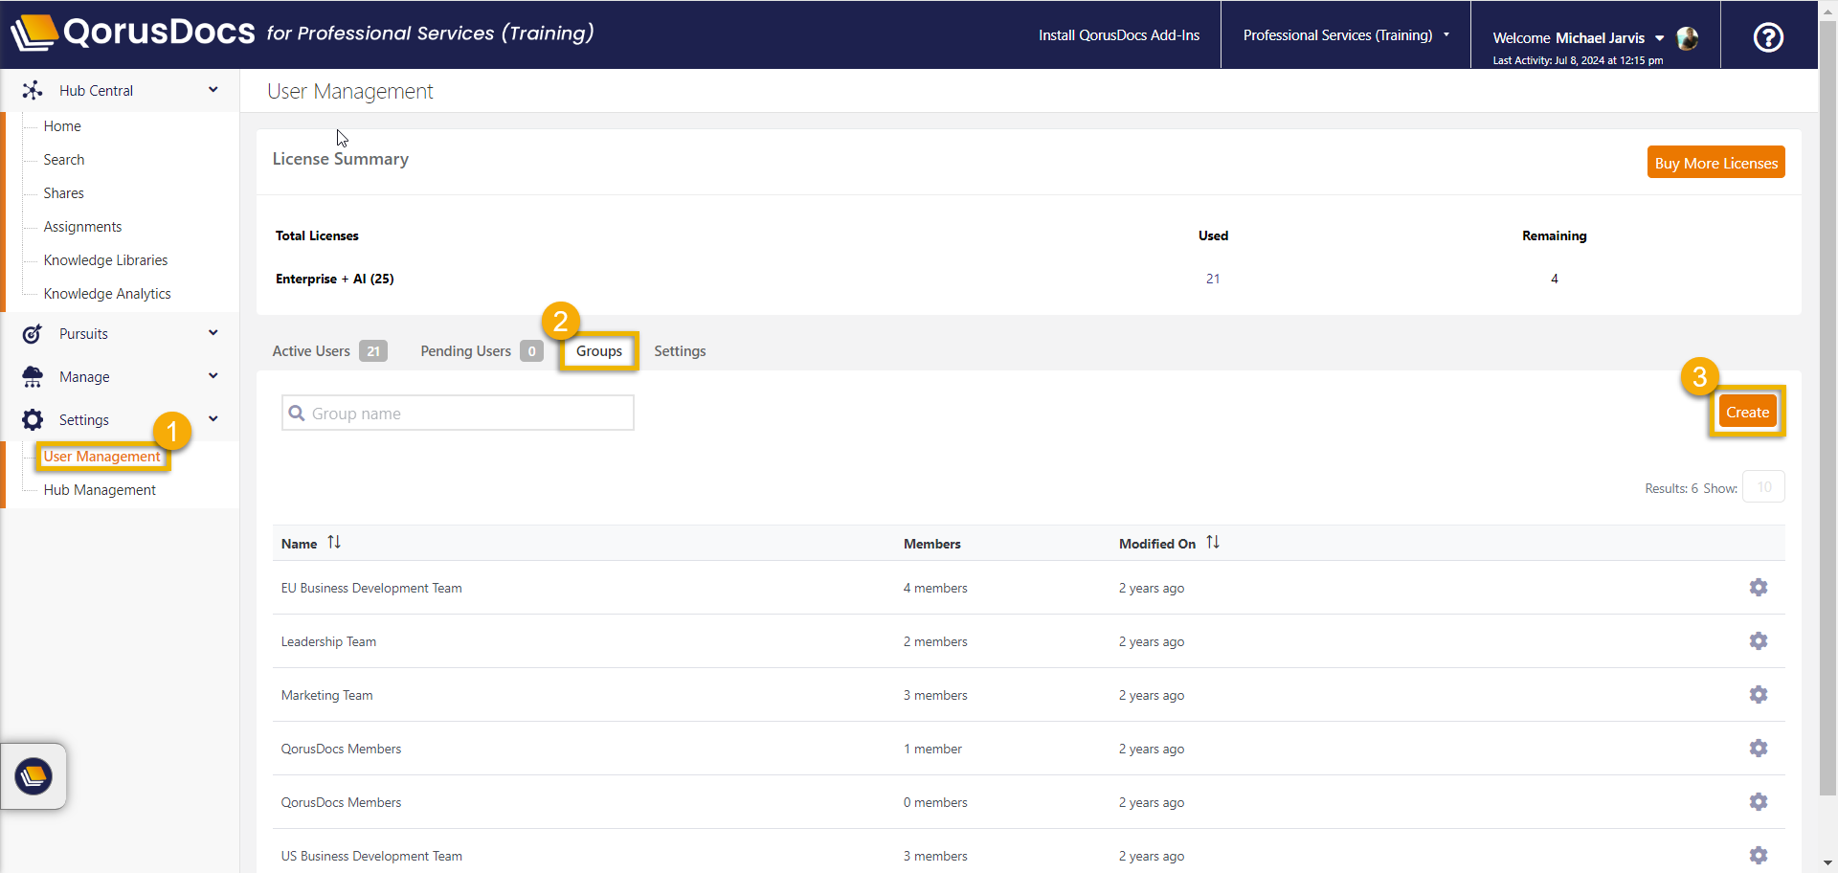Click the Buy More Licenses button
The image size is (1838, 873).
(x=1715, y=163)
